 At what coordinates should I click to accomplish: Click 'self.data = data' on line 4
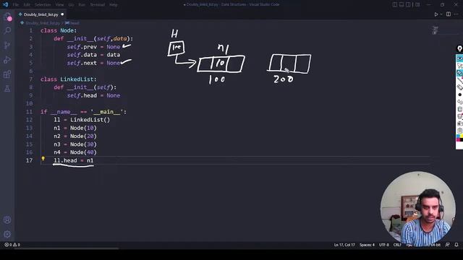93,55
